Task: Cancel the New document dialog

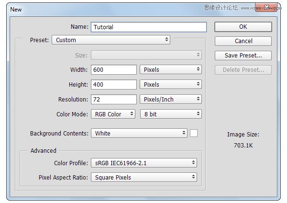Action: pyautogui.click(x=243, y=41)
